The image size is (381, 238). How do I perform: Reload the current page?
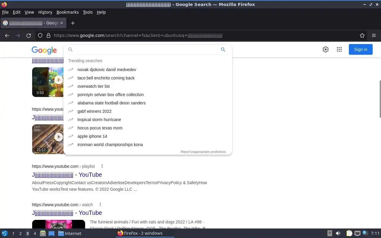tap(29, 35)
